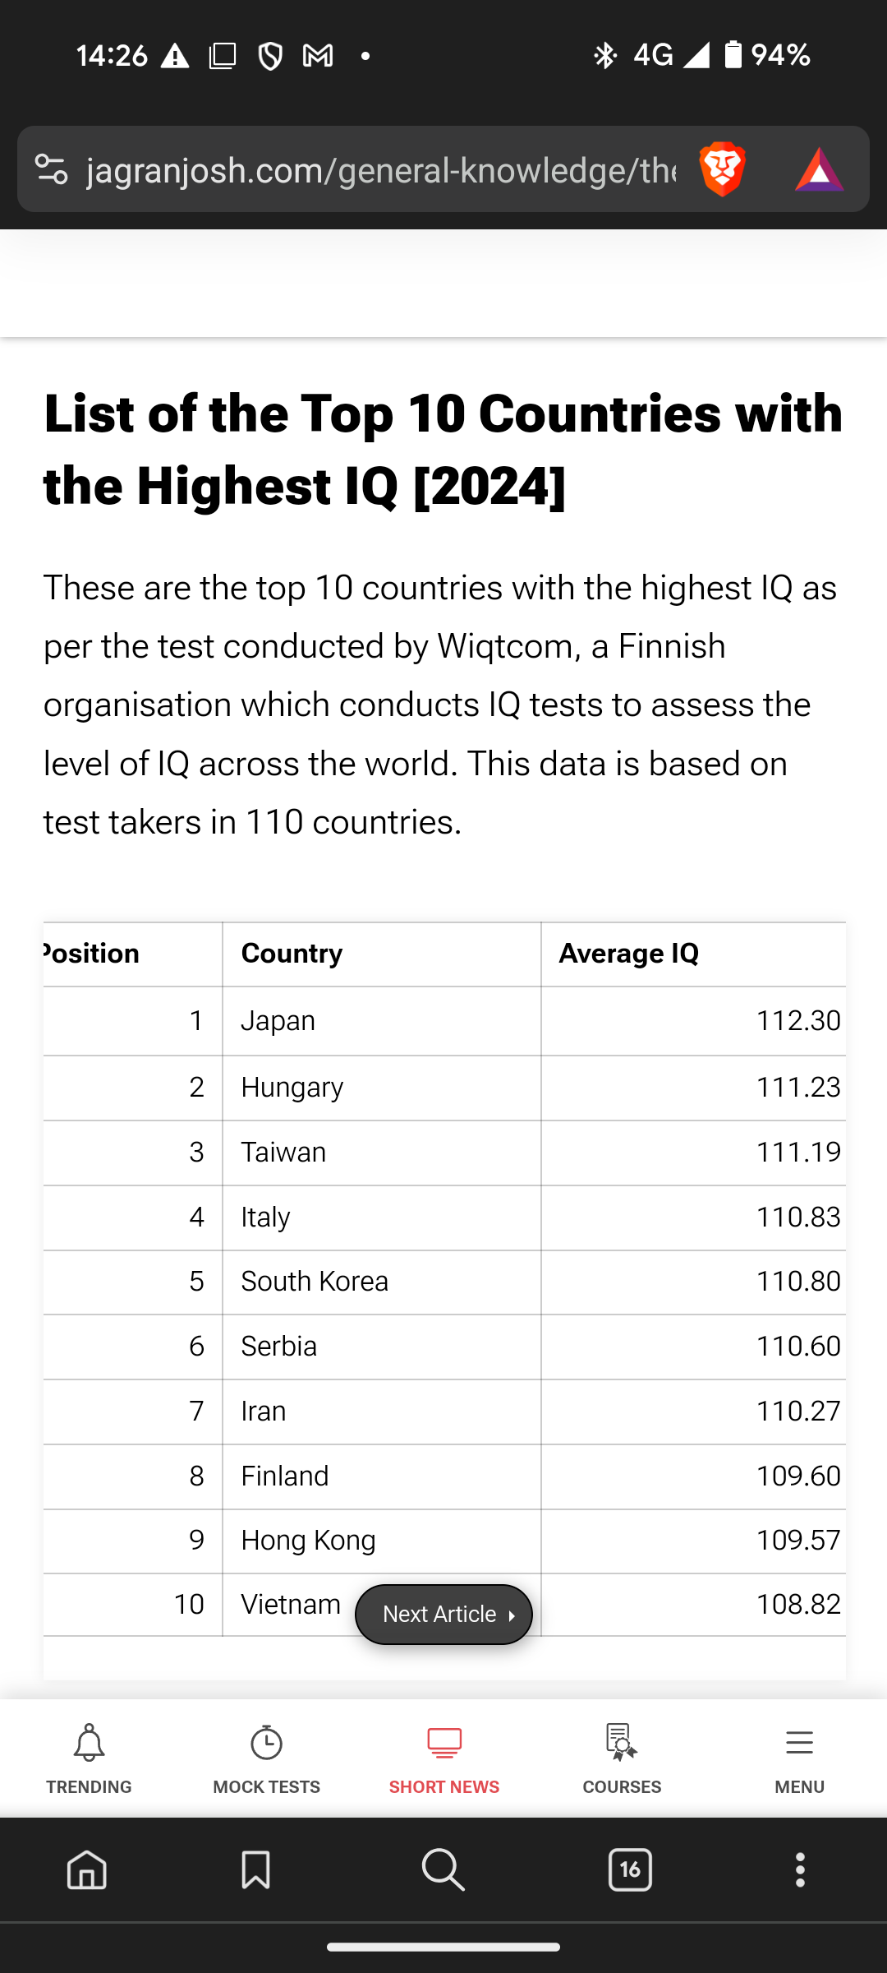Viewport: 887px width, 1973px height.
Task: Open the Short News section
Action: pyautogui.click(x=444, y=1758)
